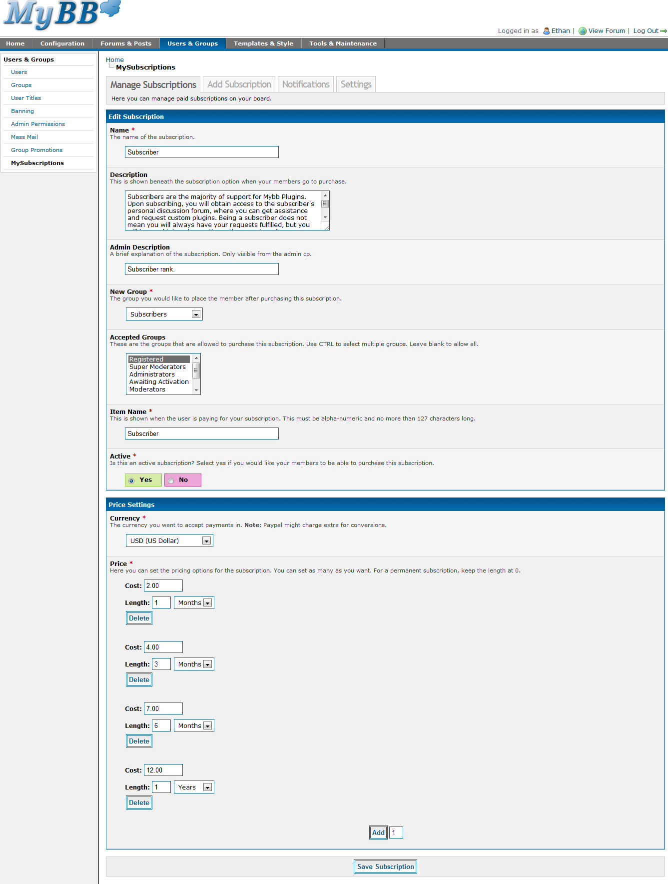Delete the 4.00 price option

pos(139,679)
